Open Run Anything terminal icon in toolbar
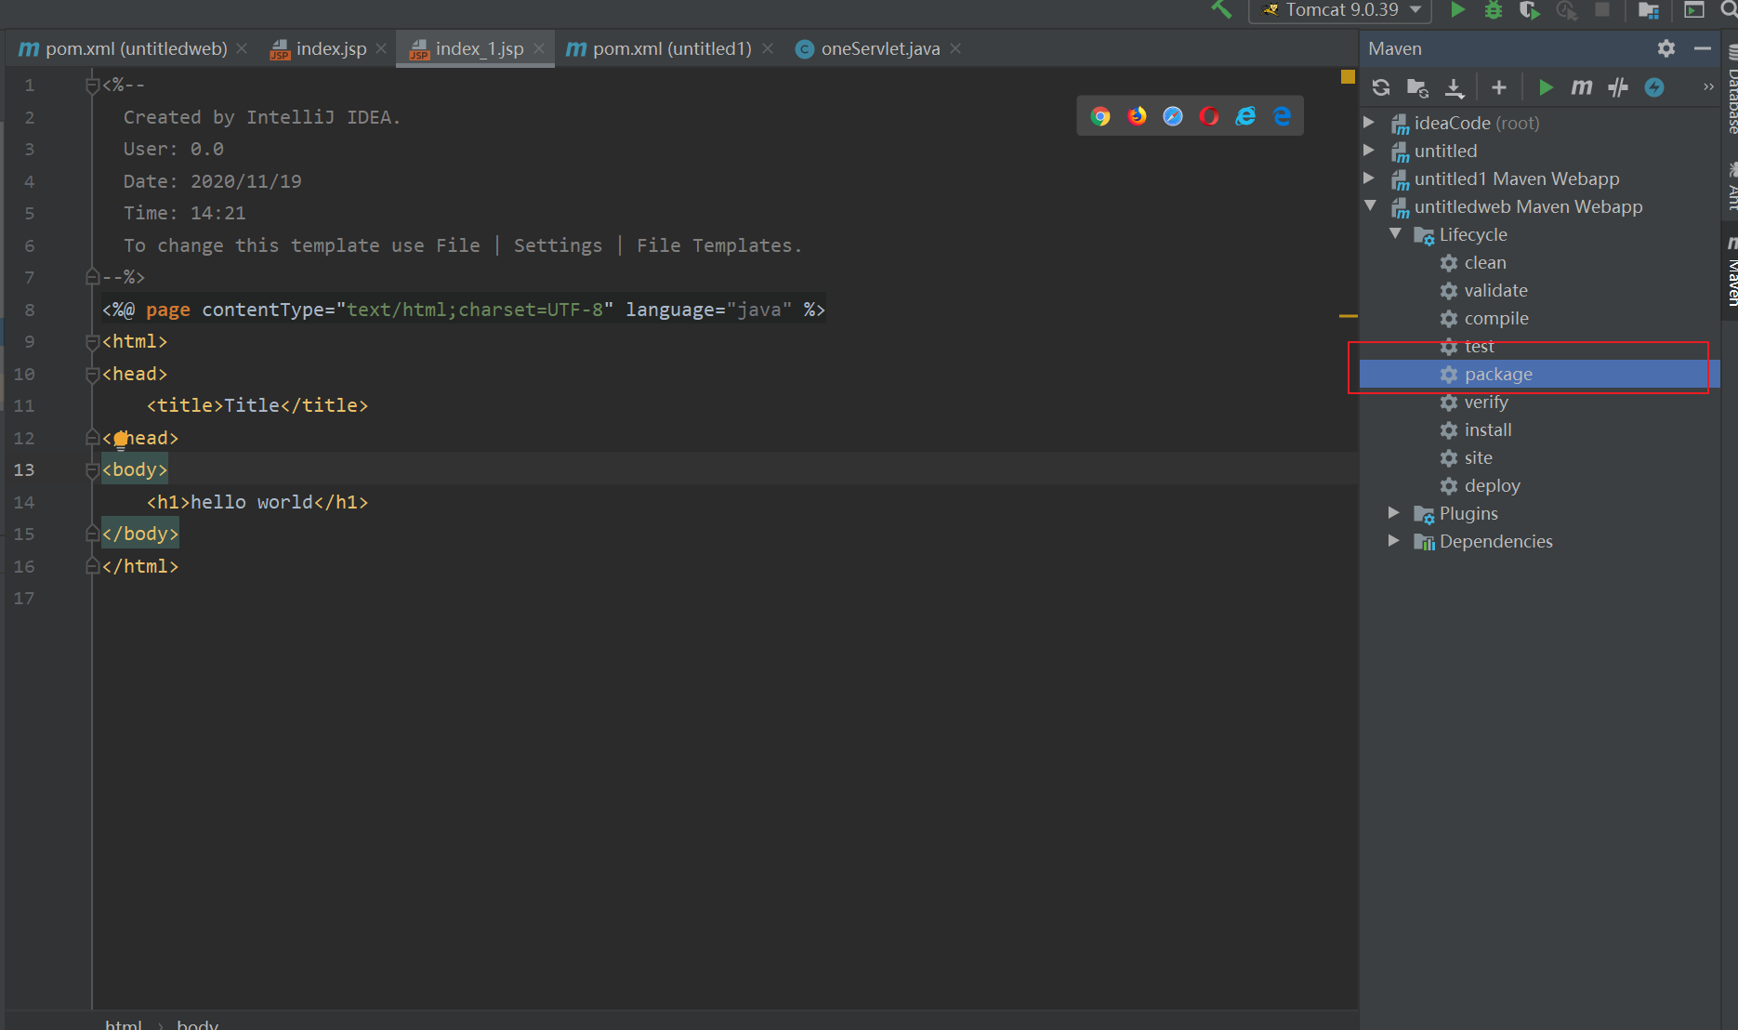1738x1030 pixels. [x=1694, y=9]
